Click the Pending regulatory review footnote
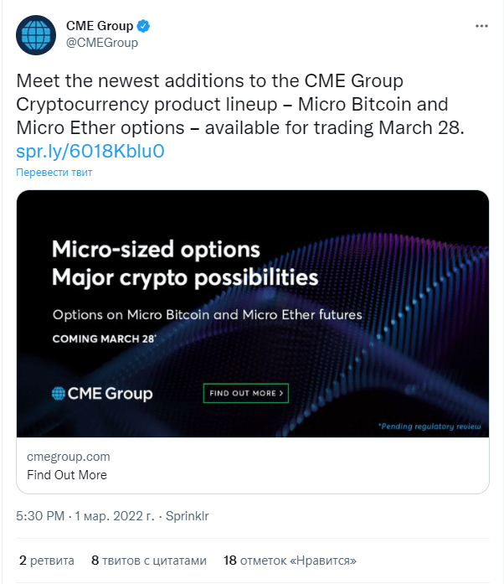 [429, 426]
